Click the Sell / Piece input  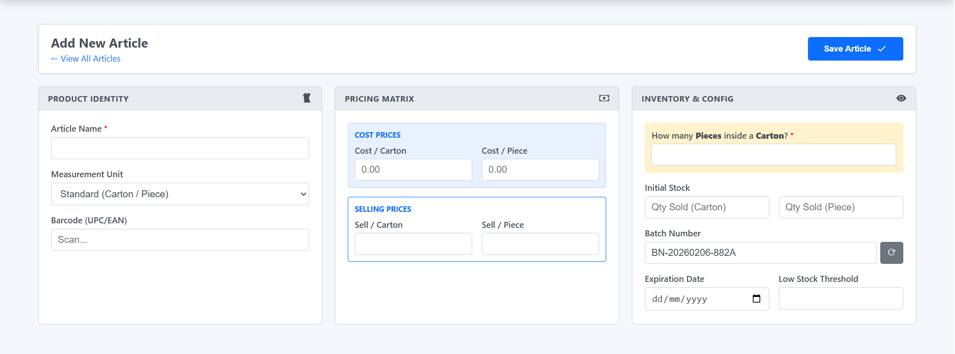tap(540, 244)
